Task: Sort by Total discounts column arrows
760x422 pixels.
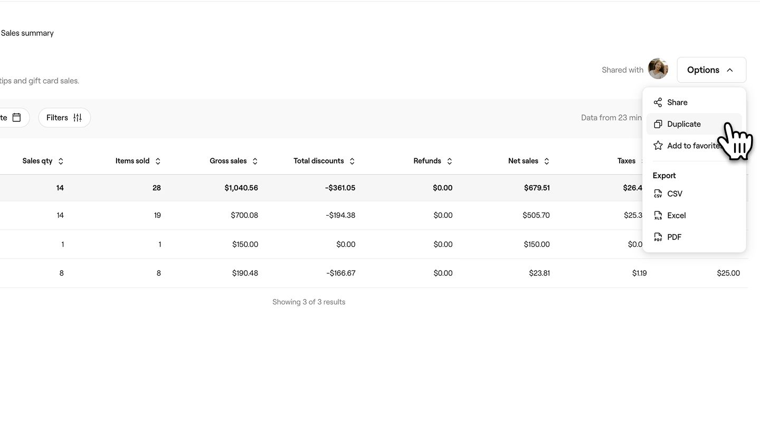Action: click(352, 161)
